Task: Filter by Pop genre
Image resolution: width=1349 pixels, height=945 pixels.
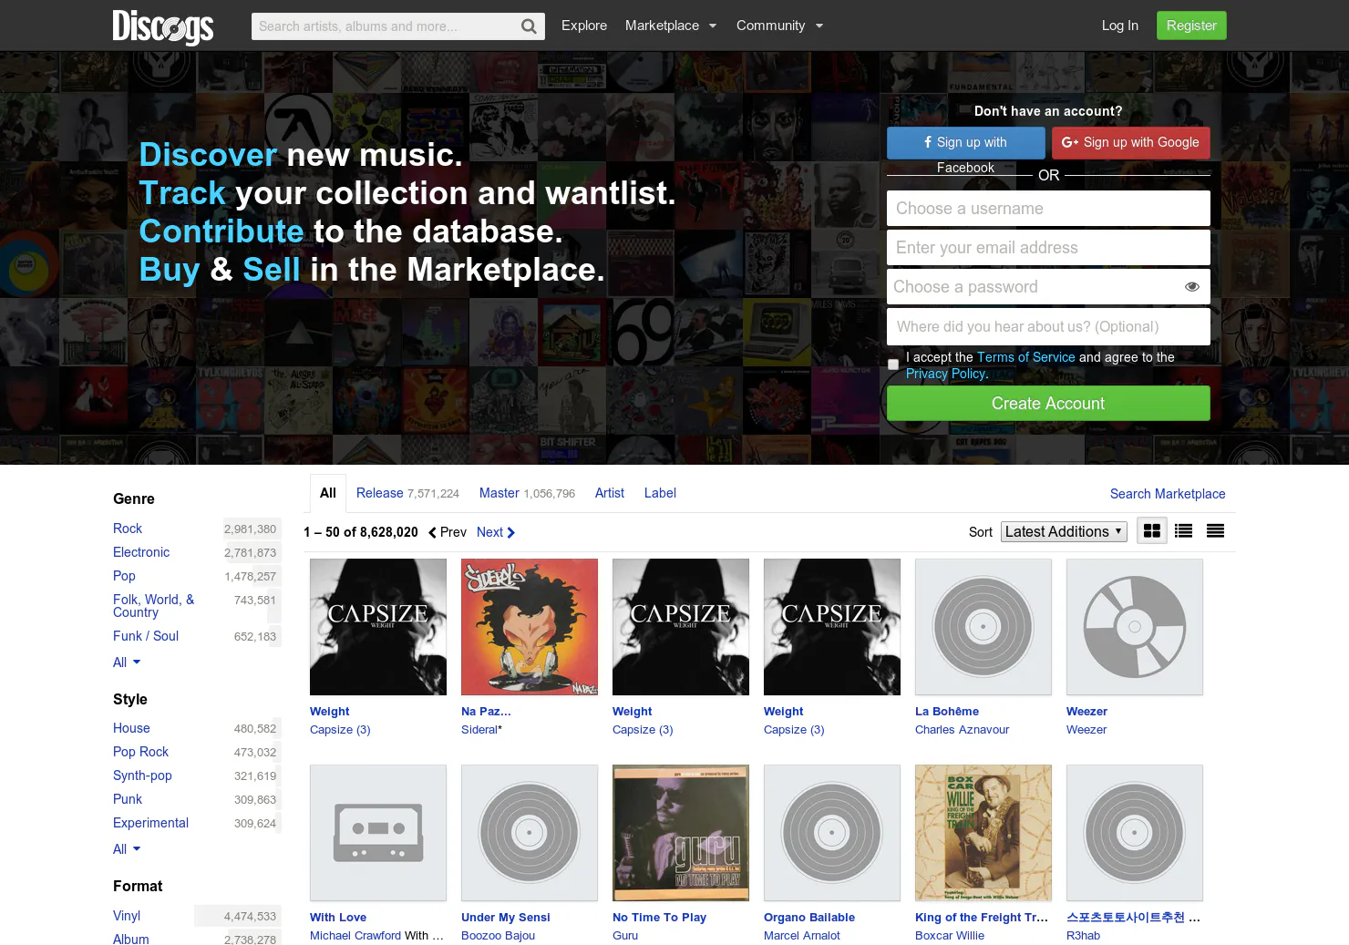Action: (124, 576)
